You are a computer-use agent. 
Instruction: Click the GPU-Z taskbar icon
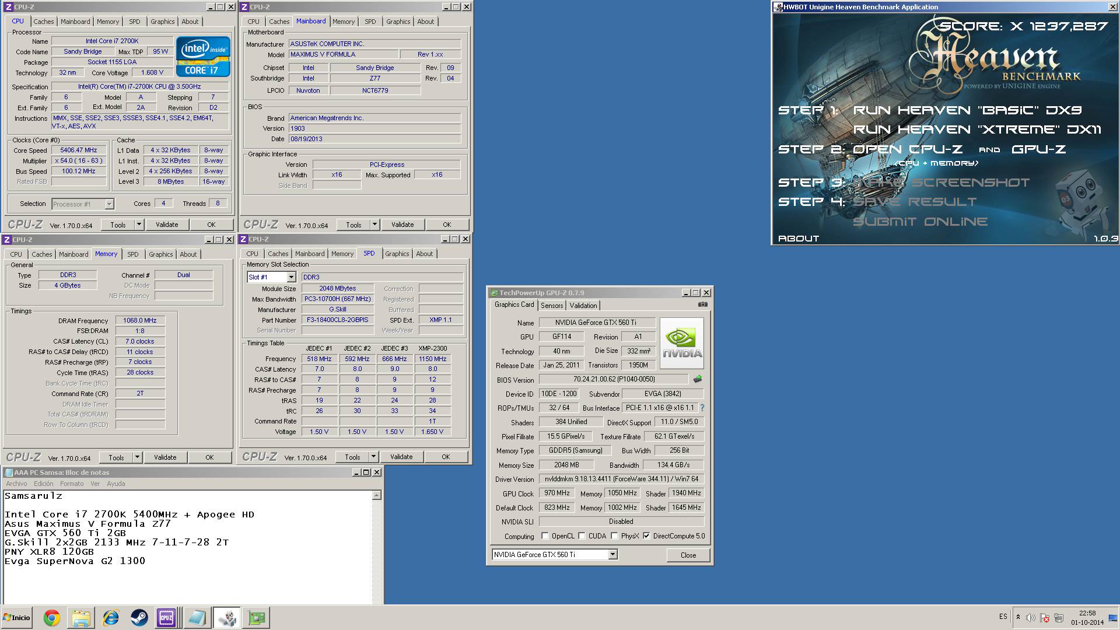256,618
